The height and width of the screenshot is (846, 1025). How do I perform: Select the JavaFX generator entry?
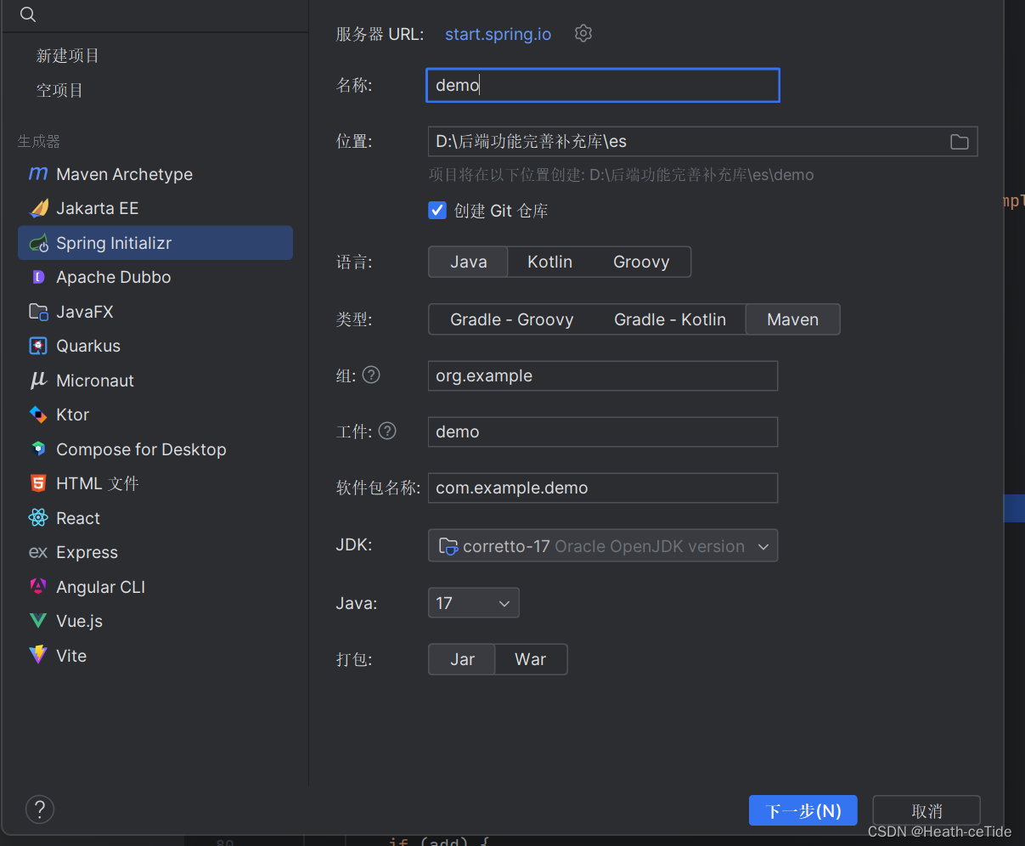[155, 312]
